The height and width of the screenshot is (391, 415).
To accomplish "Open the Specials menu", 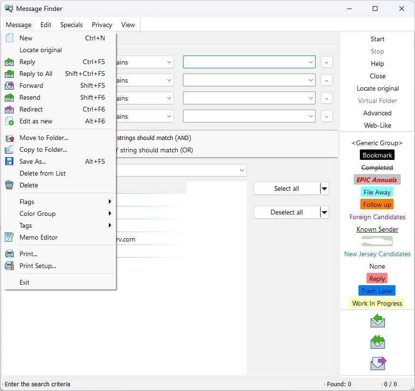I will [71, 25].
